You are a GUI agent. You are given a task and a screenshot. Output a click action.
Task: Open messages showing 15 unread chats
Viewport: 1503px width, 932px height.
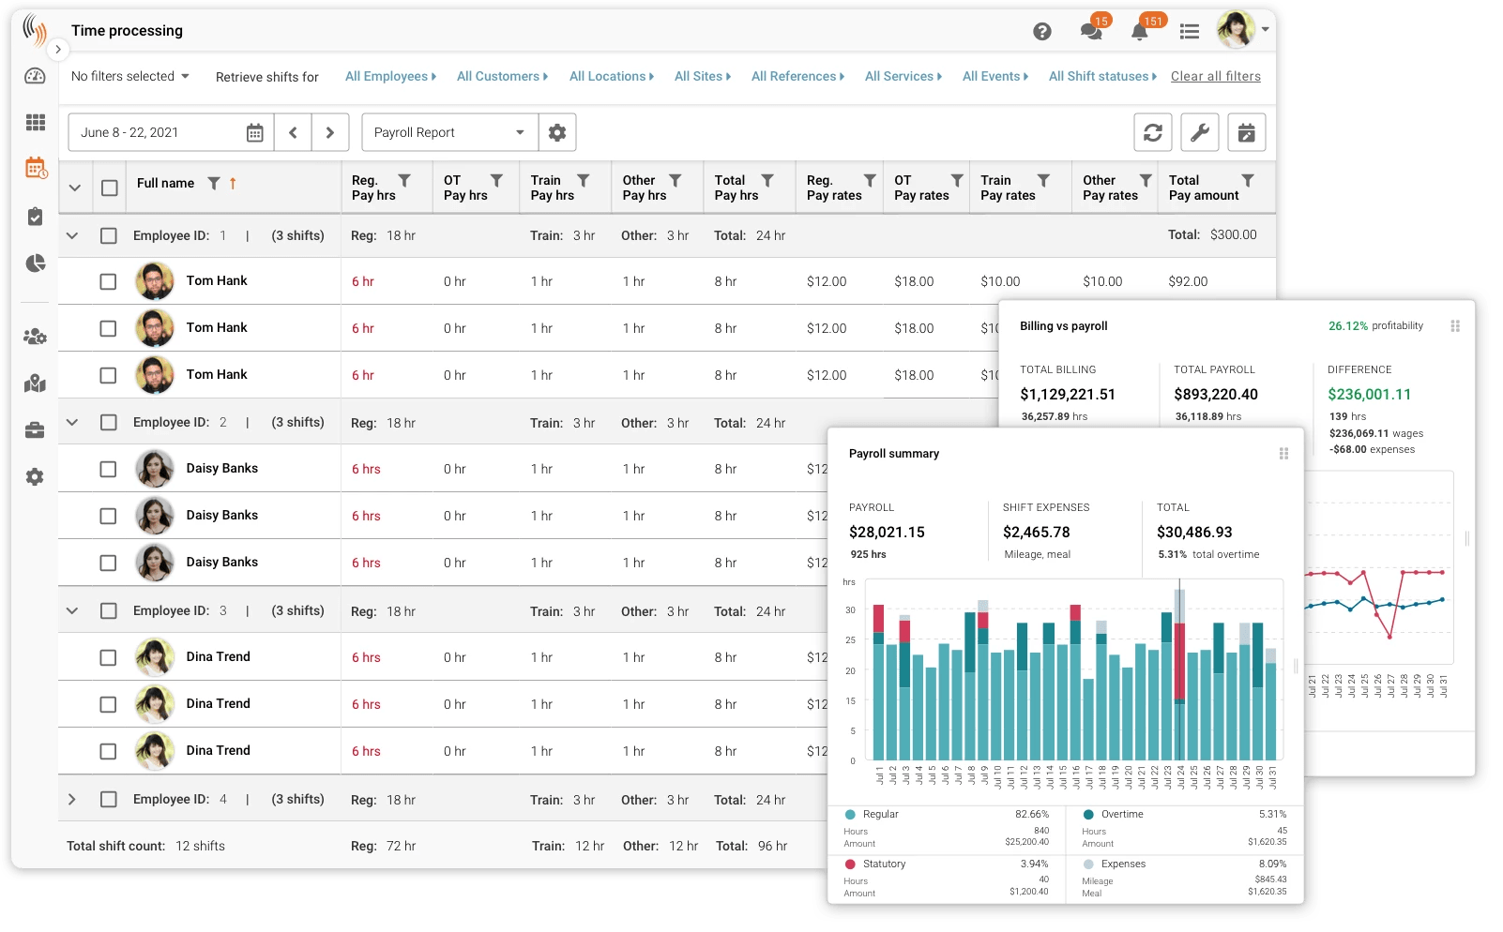point(1090,31)
